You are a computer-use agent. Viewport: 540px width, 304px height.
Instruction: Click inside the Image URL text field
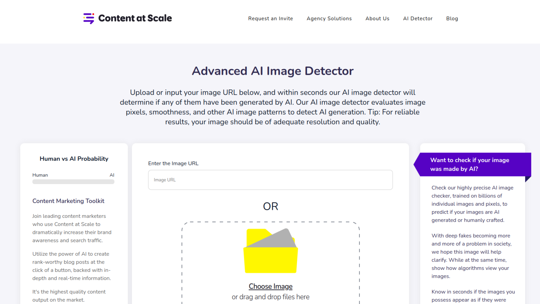click(270, 180)
